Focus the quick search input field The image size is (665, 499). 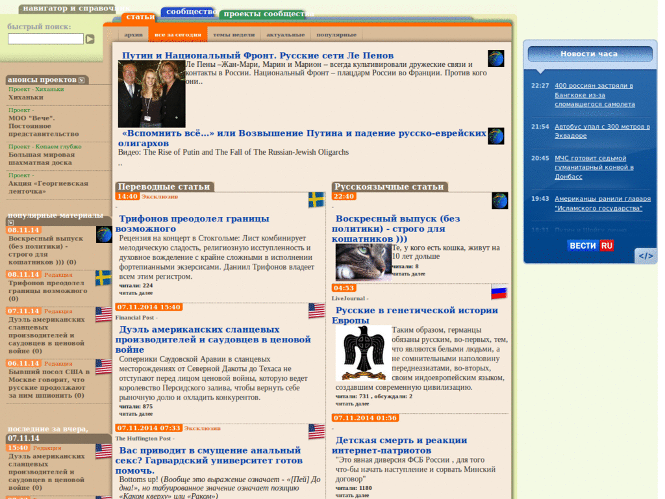[x=46, y=39]
